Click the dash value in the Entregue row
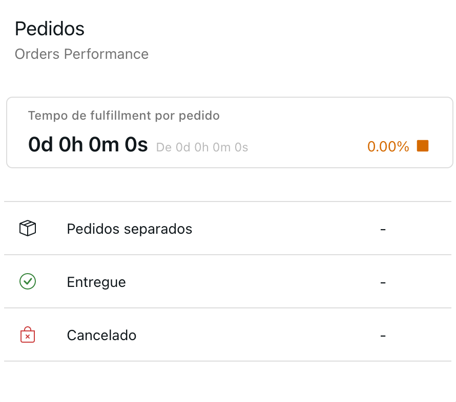The image size is (456, 402). coord(383,282)
